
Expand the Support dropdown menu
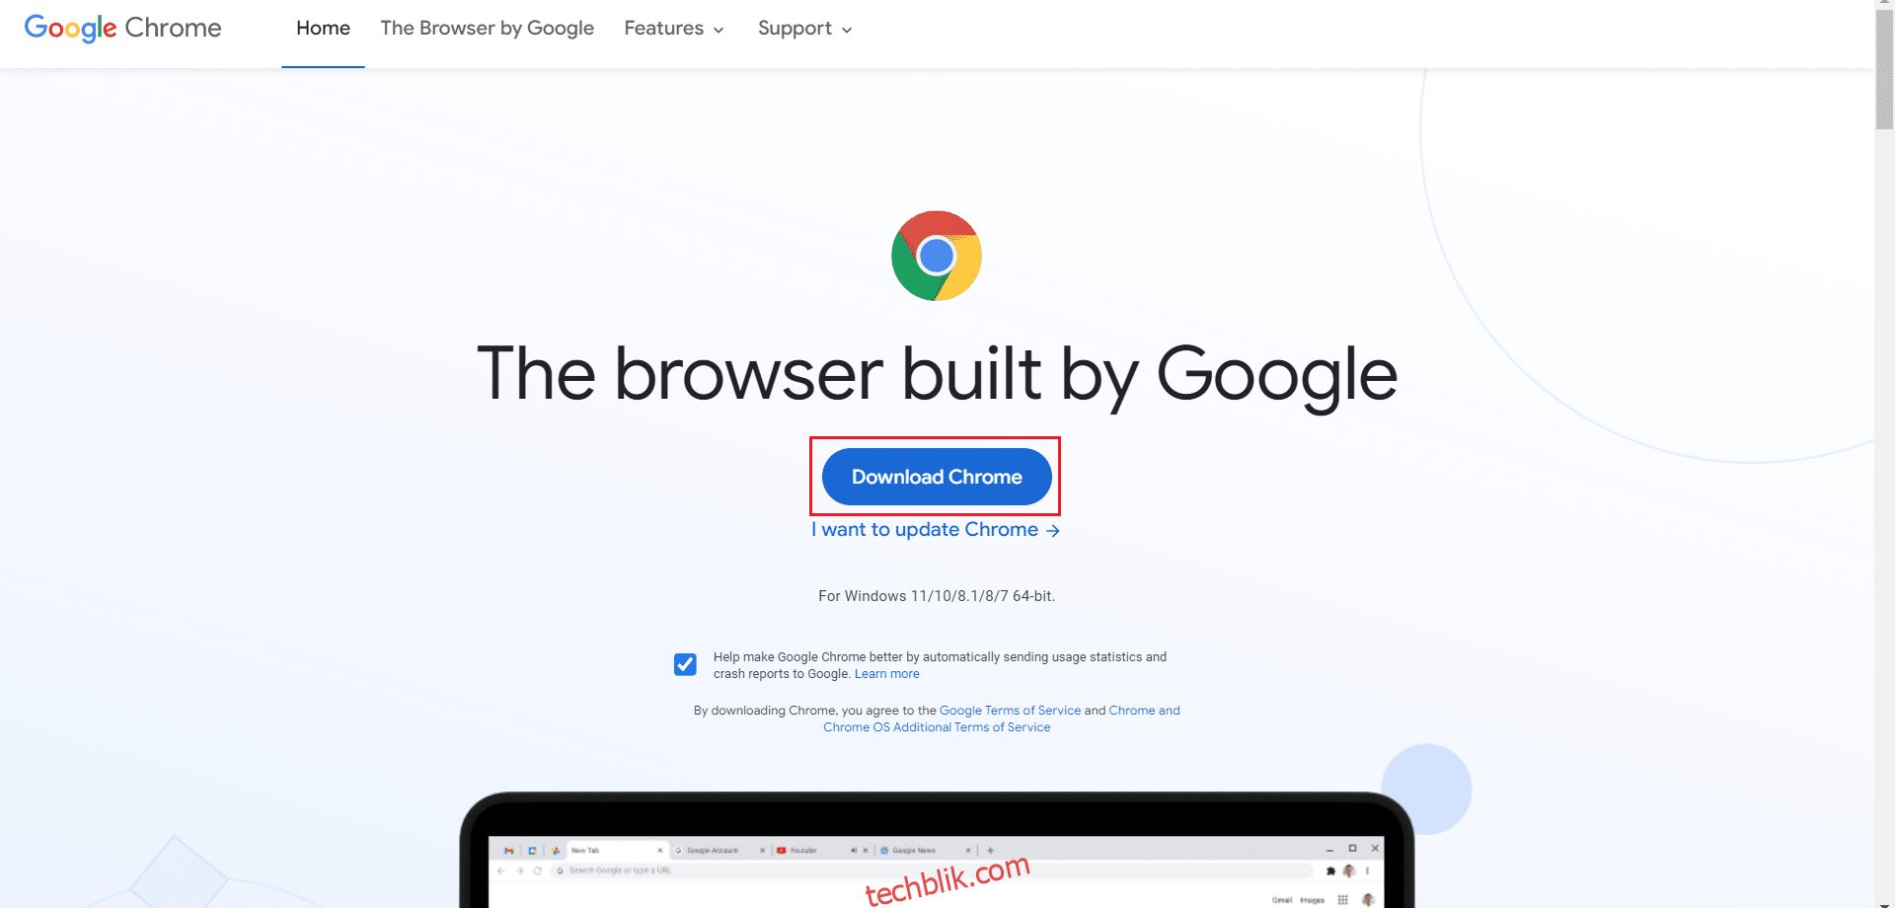[804, 29]
